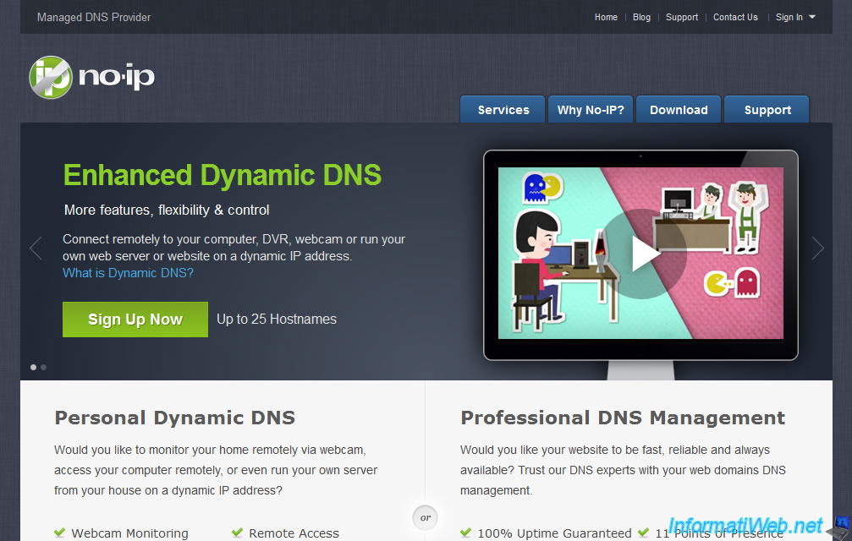The width and height of the screenshot is (852, 541).
Task: Open the Contact Us link
Action: pos(735,17)
